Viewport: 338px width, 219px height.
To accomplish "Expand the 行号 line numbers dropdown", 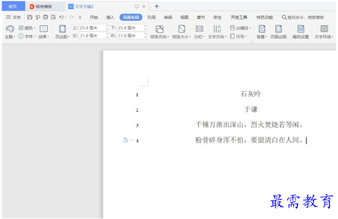I will point(239,36).
